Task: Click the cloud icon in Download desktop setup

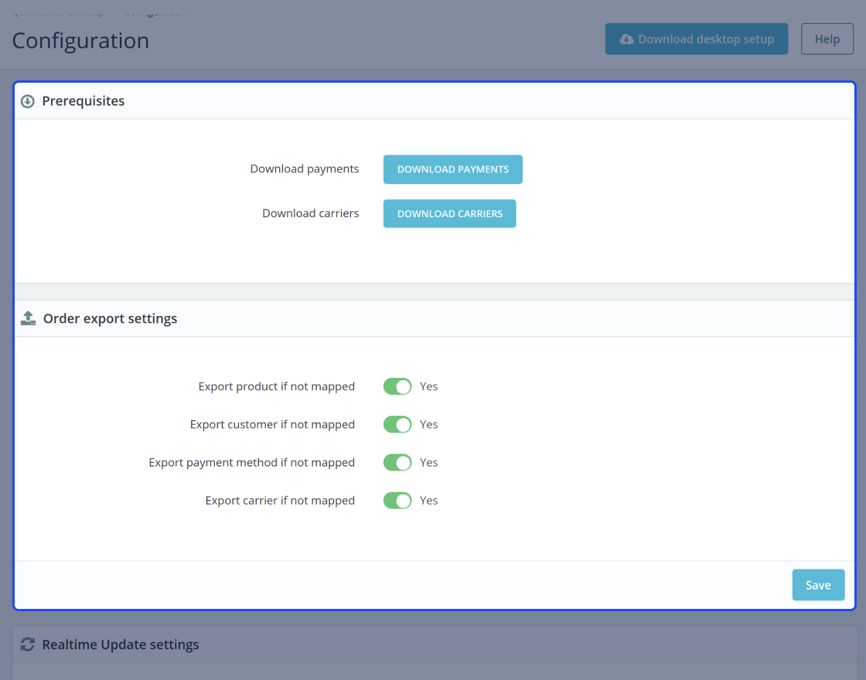Action: (x=627, y=39)
